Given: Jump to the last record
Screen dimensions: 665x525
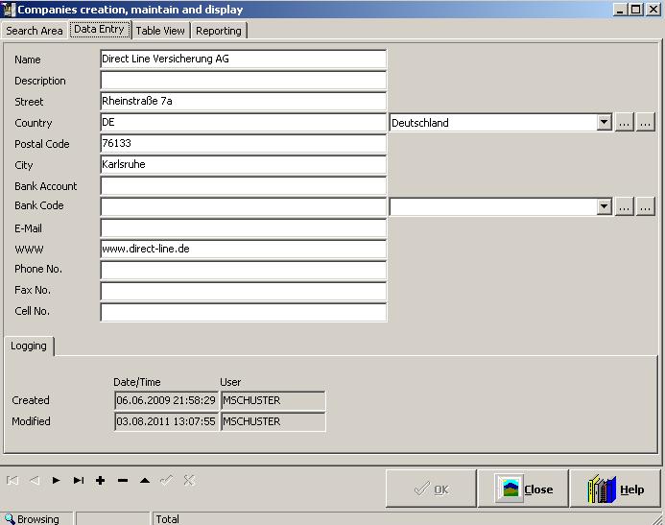Looking at the screenshot, I should [x=79, y=481].
